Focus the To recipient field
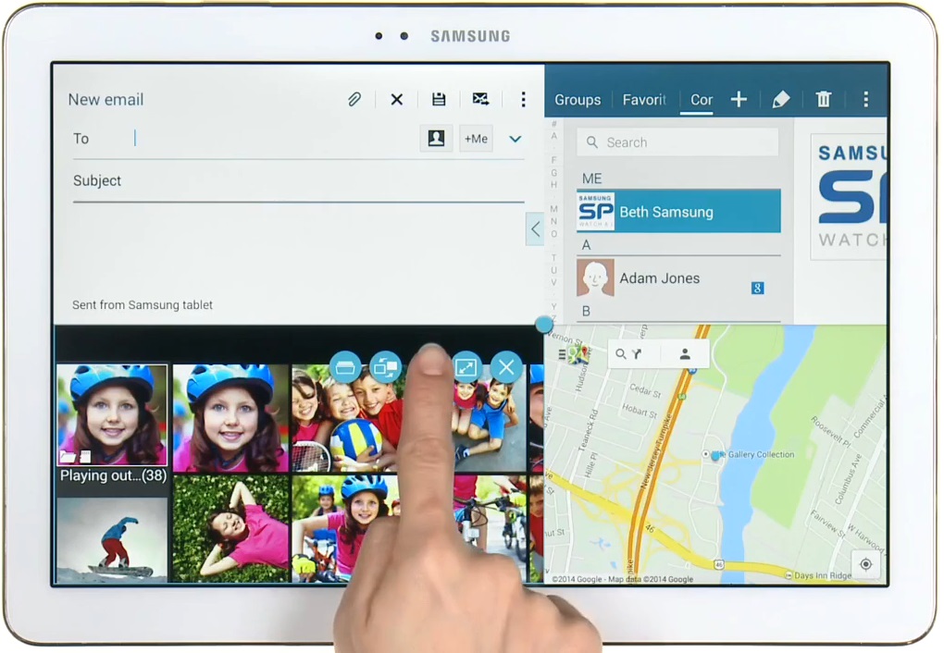 tap(275, 139)
